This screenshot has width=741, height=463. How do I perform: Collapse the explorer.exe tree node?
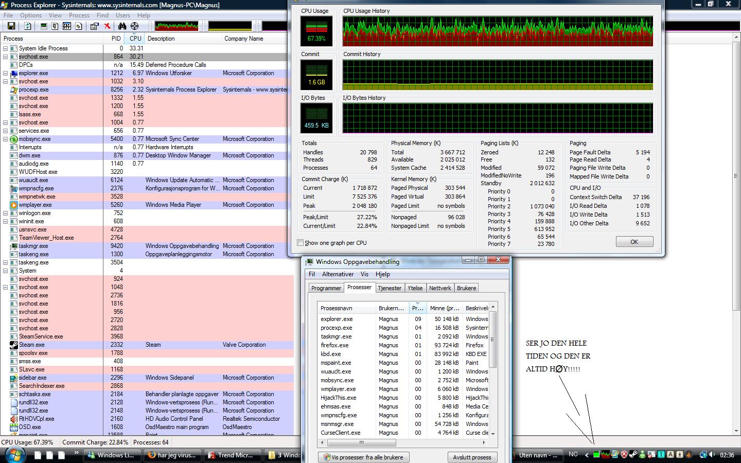pos(6,73)
